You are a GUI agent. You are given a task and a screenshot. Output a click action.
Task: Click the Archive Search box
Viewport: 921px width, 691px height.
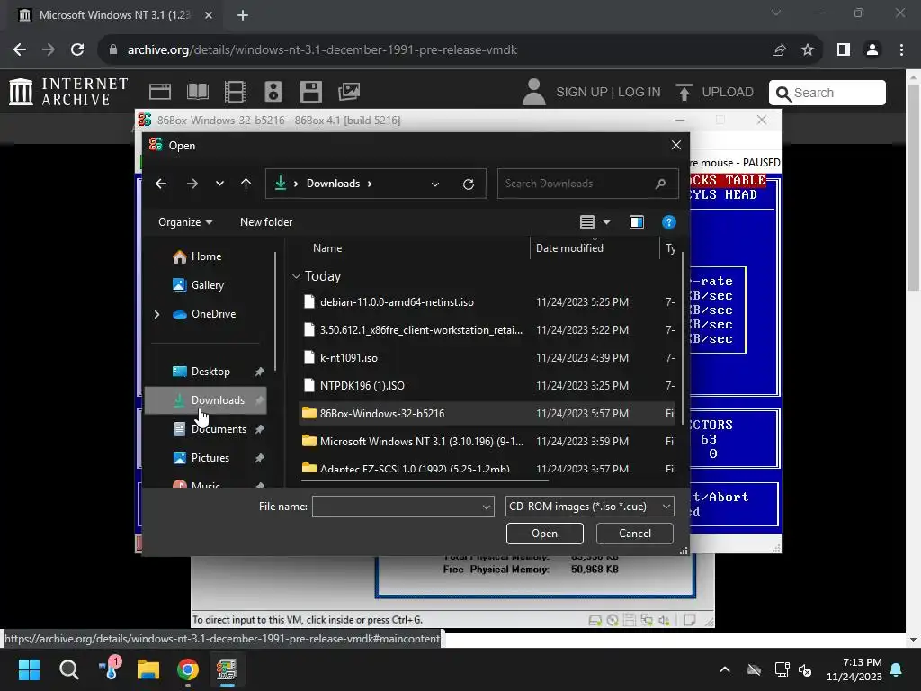pyautogui.click(x=827, y=93)
